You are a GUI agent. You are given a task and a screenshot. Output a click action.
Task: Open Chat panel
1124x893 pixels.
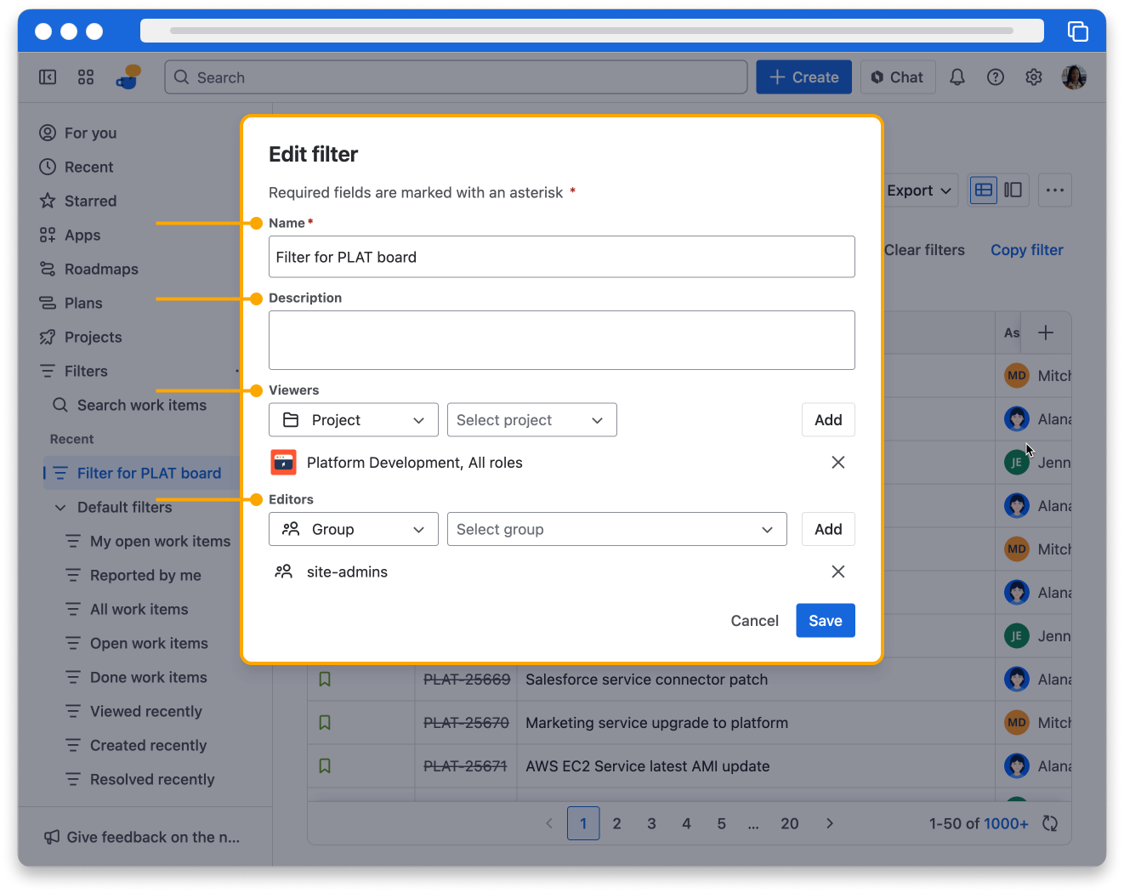click(x=898, y=77)
